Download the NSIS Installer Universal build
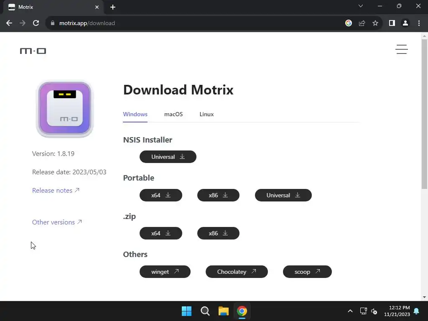Image resolution: width=428 pixels, height=321 pixels. (x=168, y=157)
